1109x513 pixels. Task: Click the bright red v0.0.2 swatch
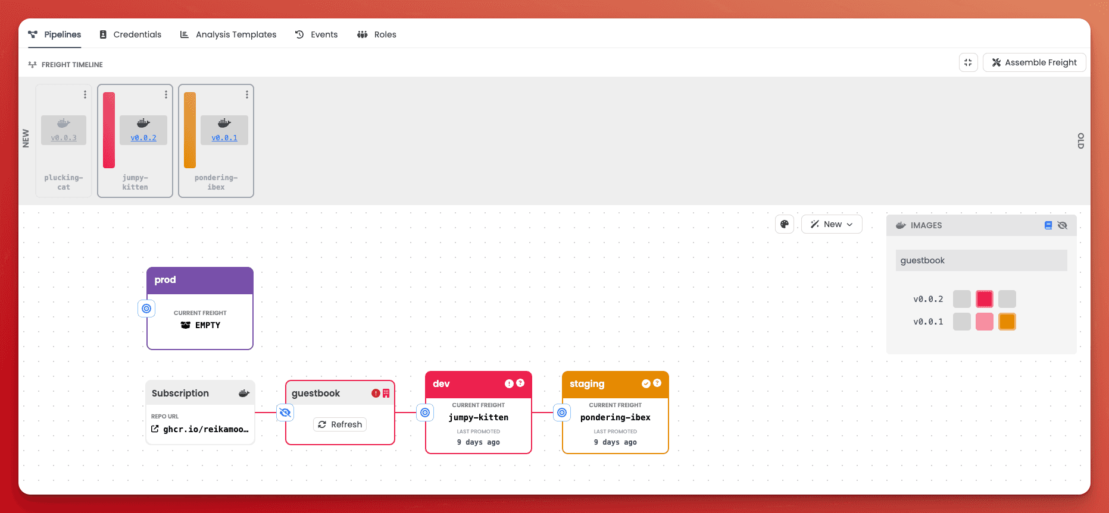pos(985,299)
